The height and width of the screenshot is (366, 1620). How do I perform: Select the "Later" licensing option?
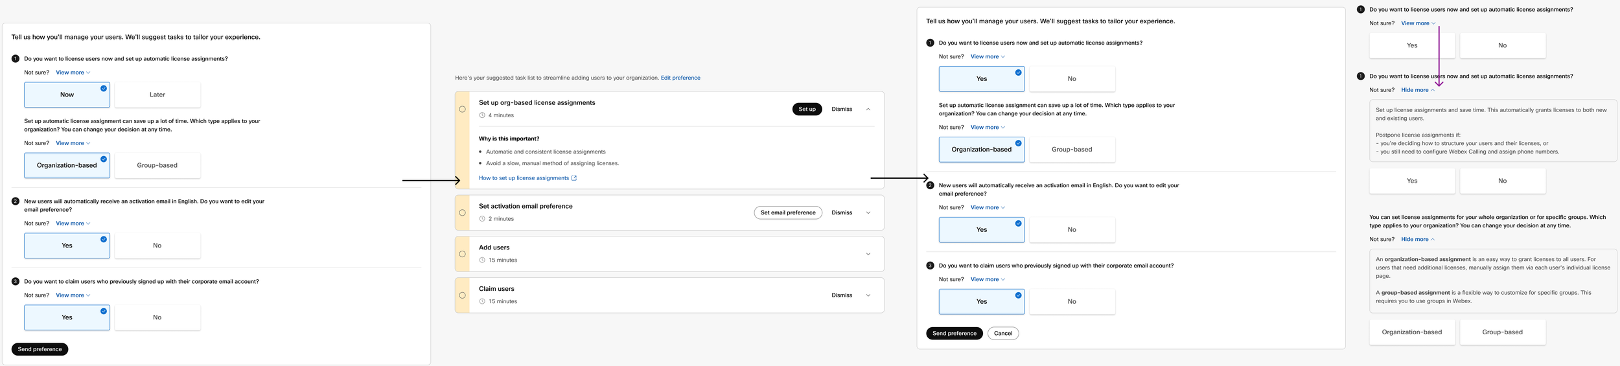point(157,95)
